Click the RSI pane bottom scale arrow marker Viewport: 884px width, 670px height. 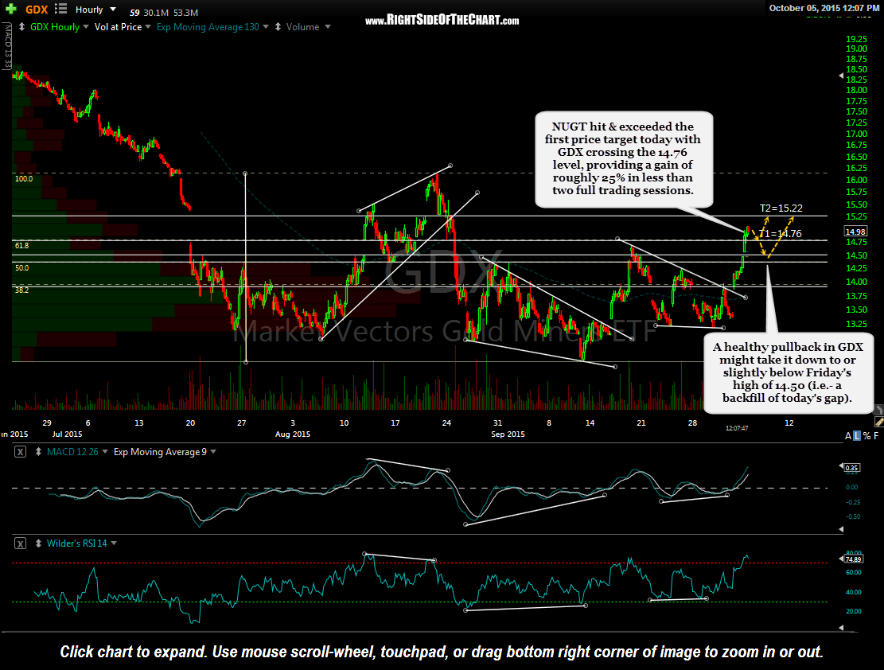tap(841, 627)
